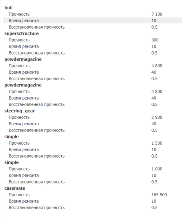182x218 pixels.
Task: Click casemate Прочность value 165 500
Action: pyautogui.click(x=159, y=195)
